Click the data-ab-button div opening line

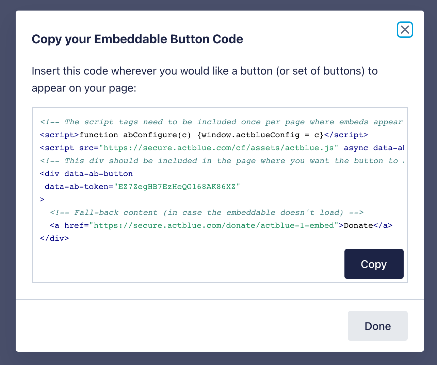[86, 174]
